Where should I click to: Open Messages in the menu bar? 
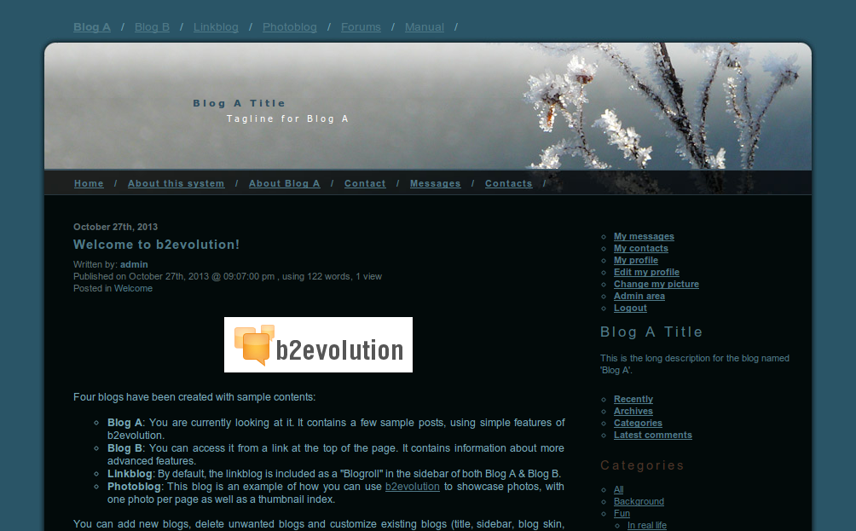[435, 183]
